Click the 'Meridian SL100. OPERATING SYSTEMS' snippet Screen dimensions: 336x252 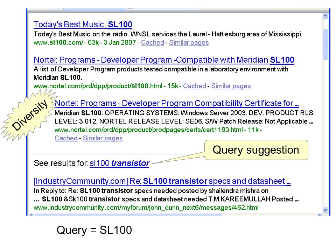[184, 117]
